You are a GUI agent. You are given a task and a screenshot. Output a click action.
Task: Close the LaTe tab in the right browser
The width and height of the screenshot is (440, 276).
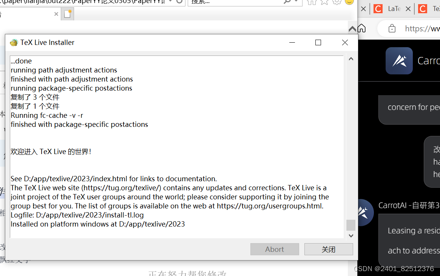click(x=408, y=9)
